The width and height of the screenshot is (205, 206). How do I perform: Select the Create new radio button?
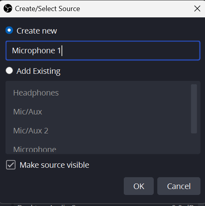click(9, 30)
